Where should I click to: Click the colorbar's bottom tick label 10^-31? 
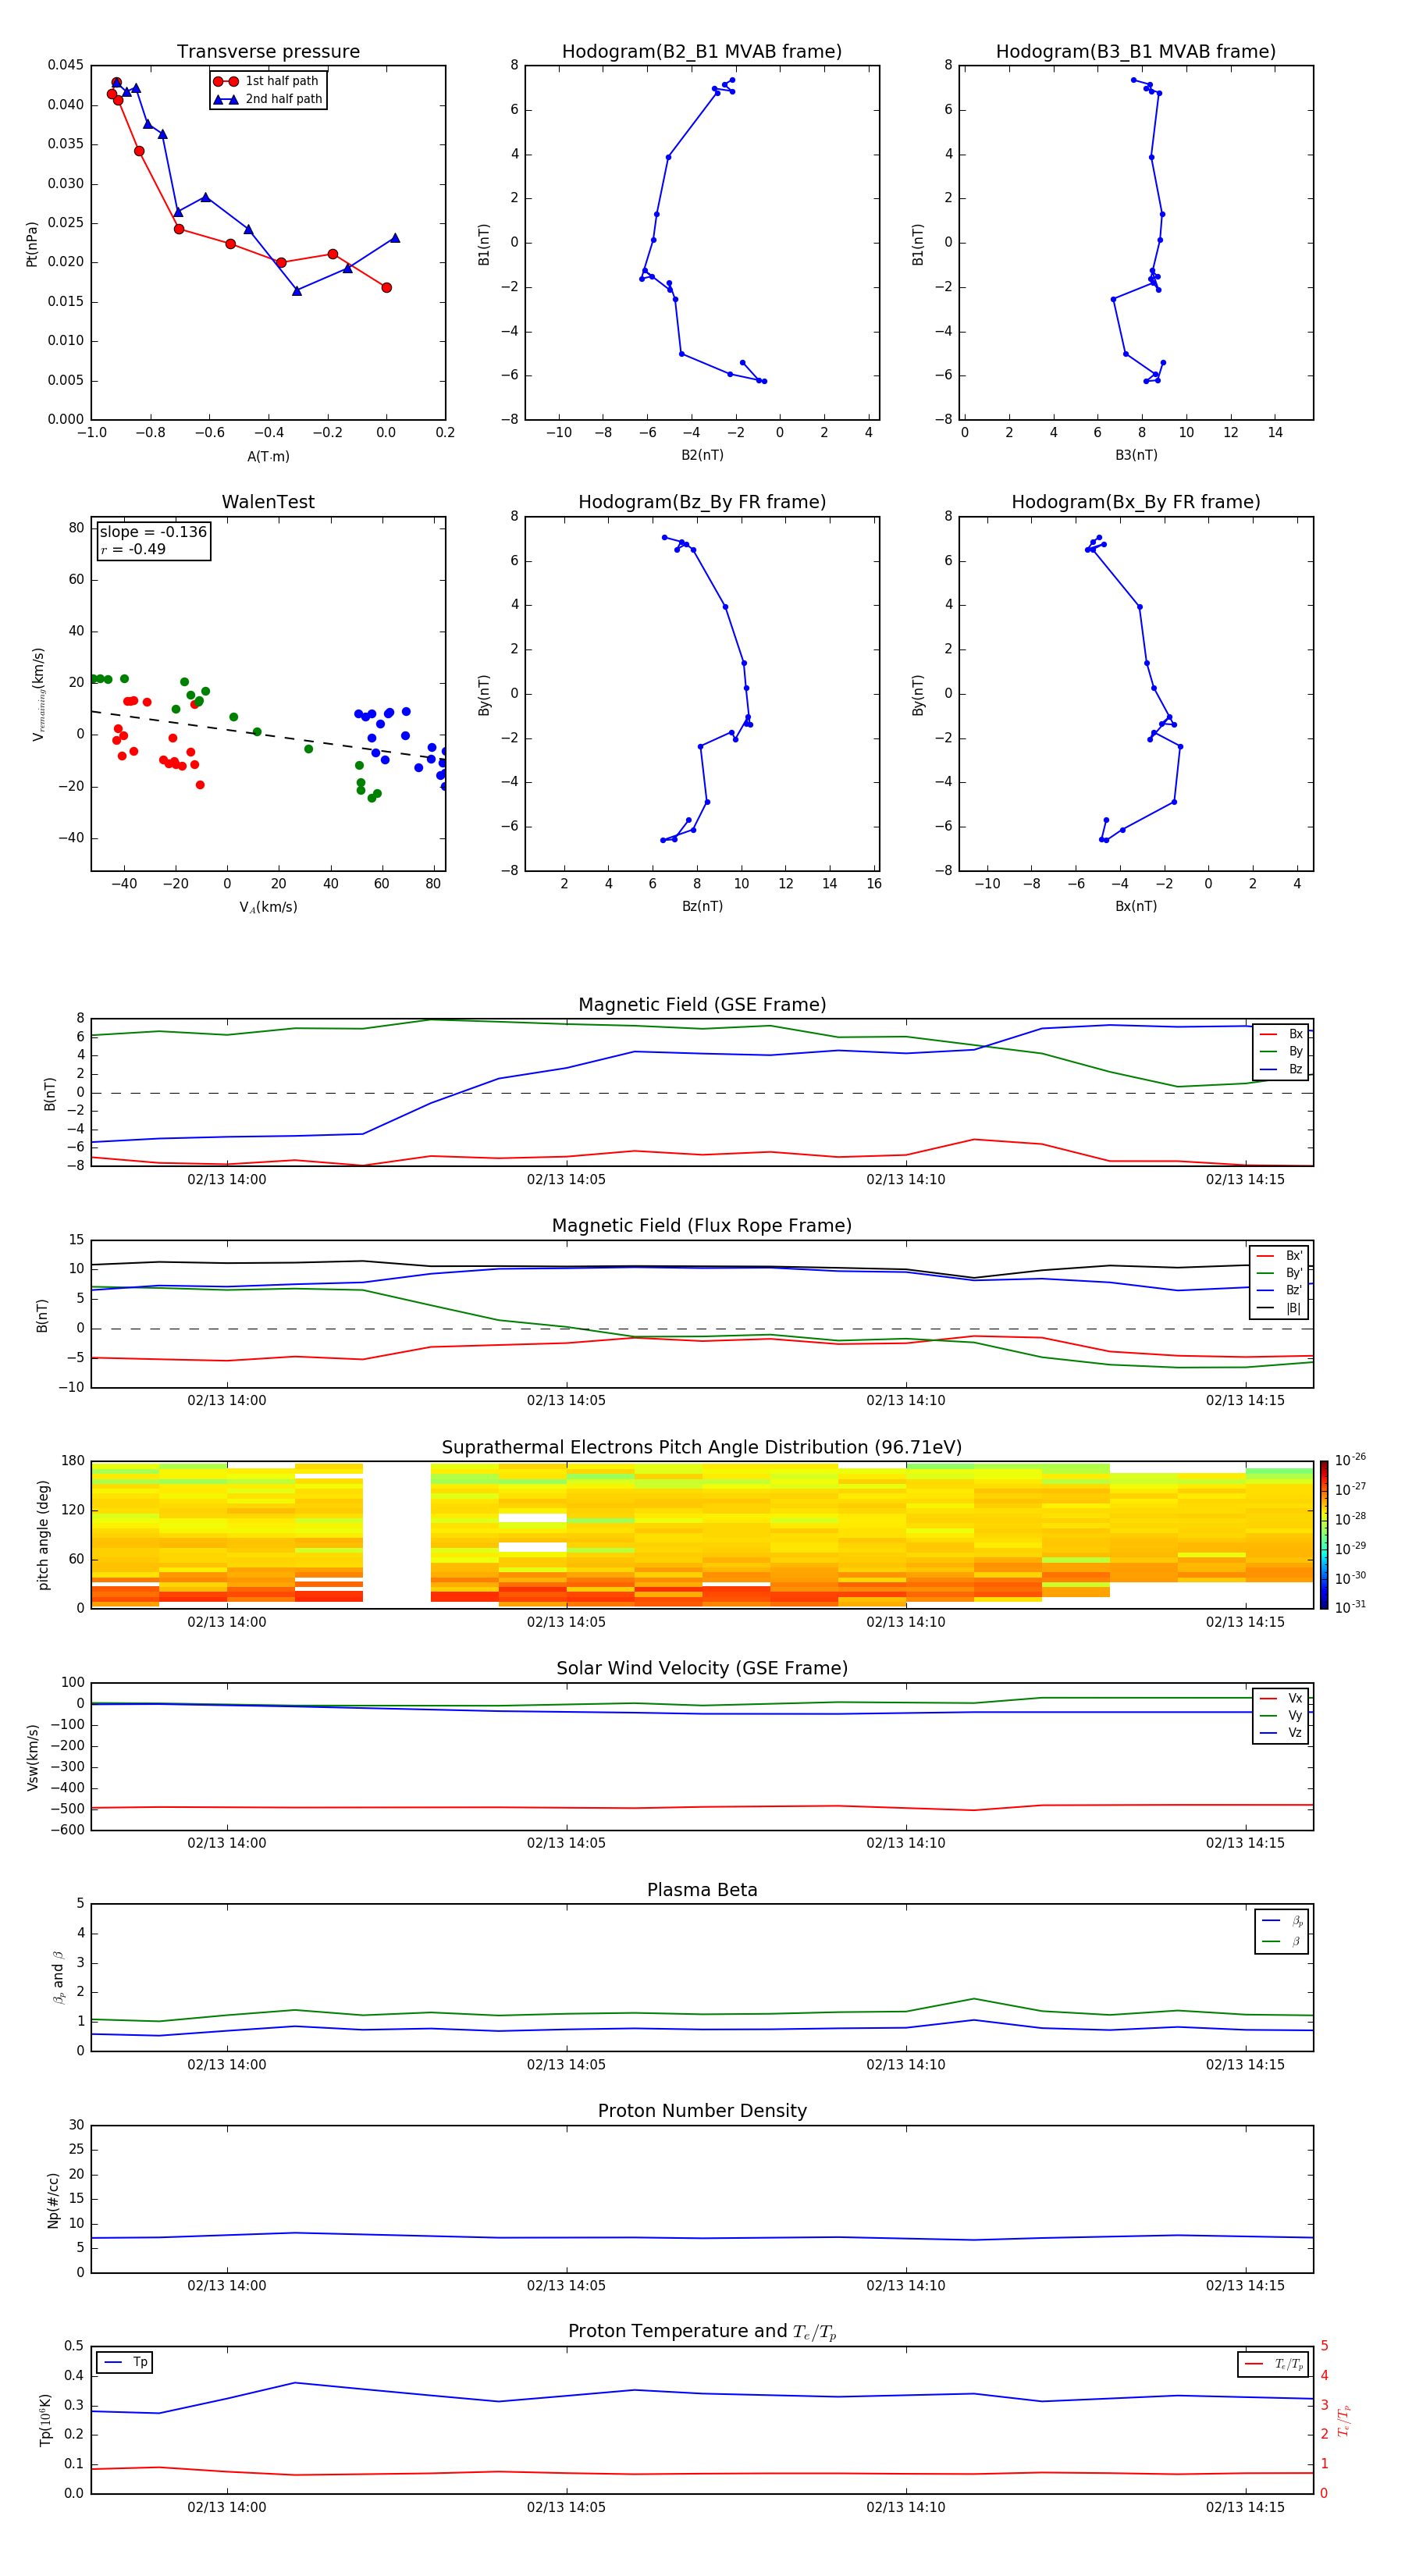coord(1351,1607)
